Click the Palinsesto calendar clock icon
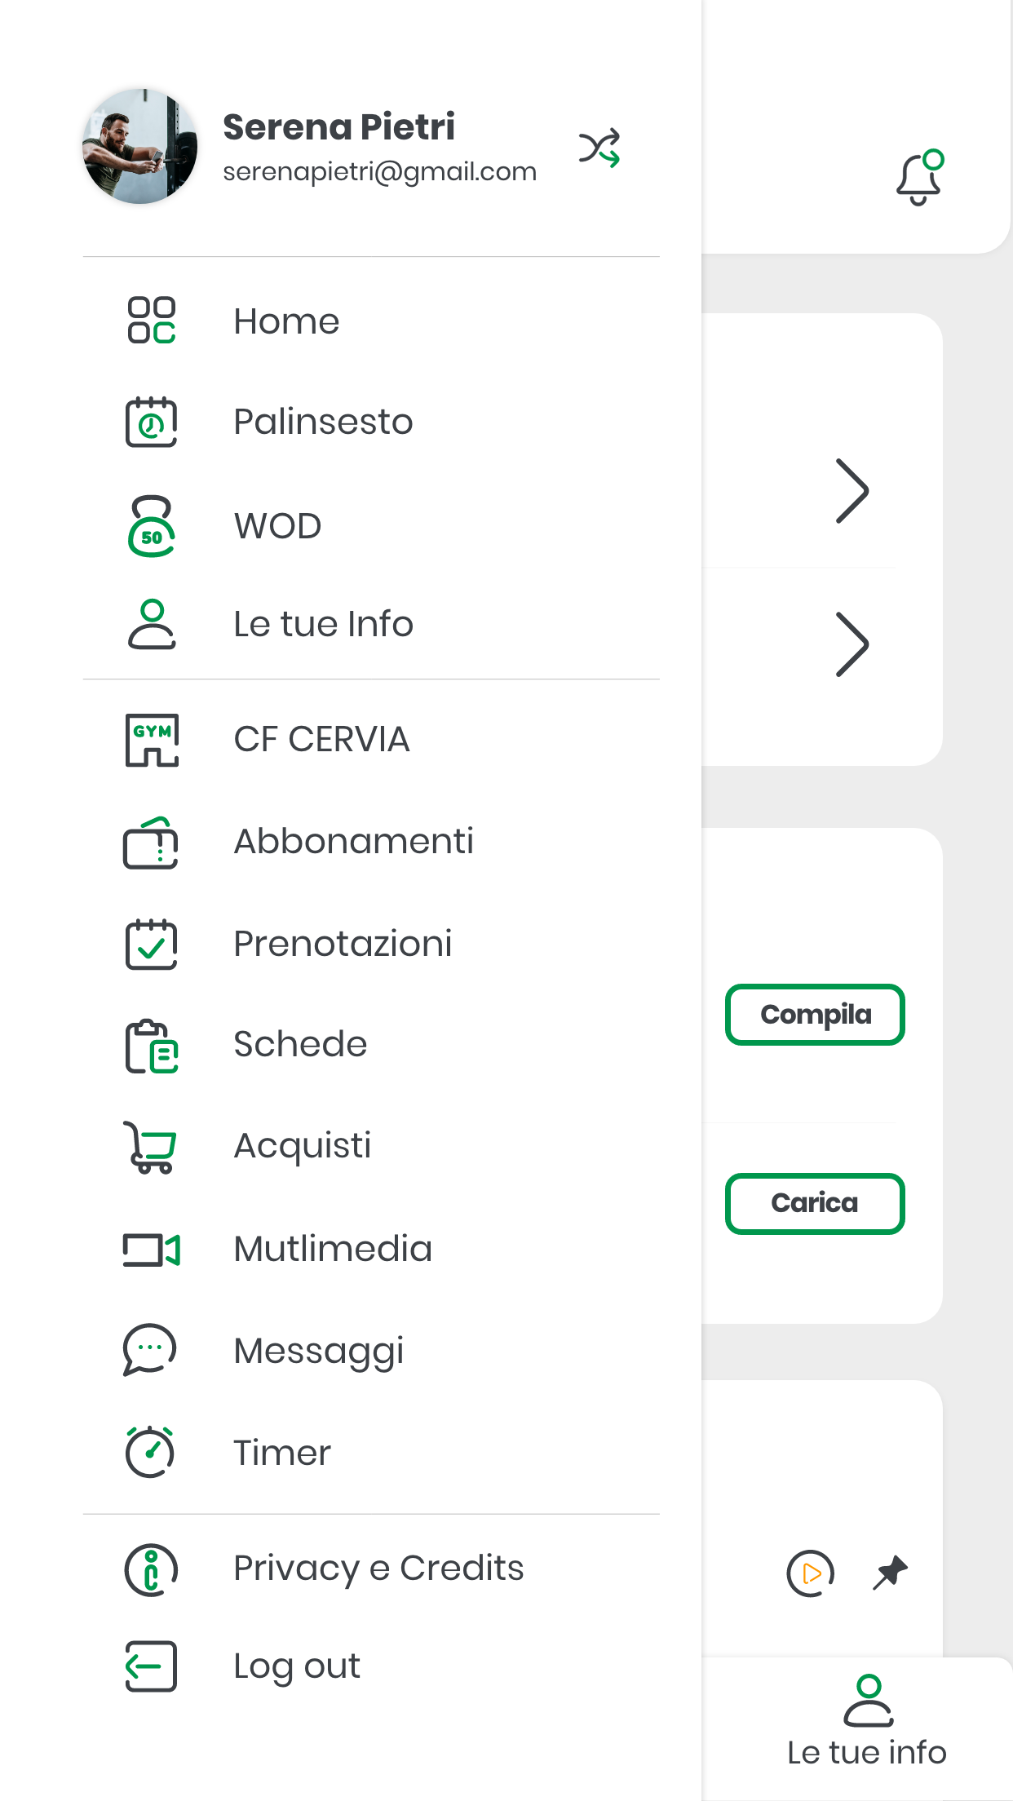1013x1801 pixels. point(152,422)
